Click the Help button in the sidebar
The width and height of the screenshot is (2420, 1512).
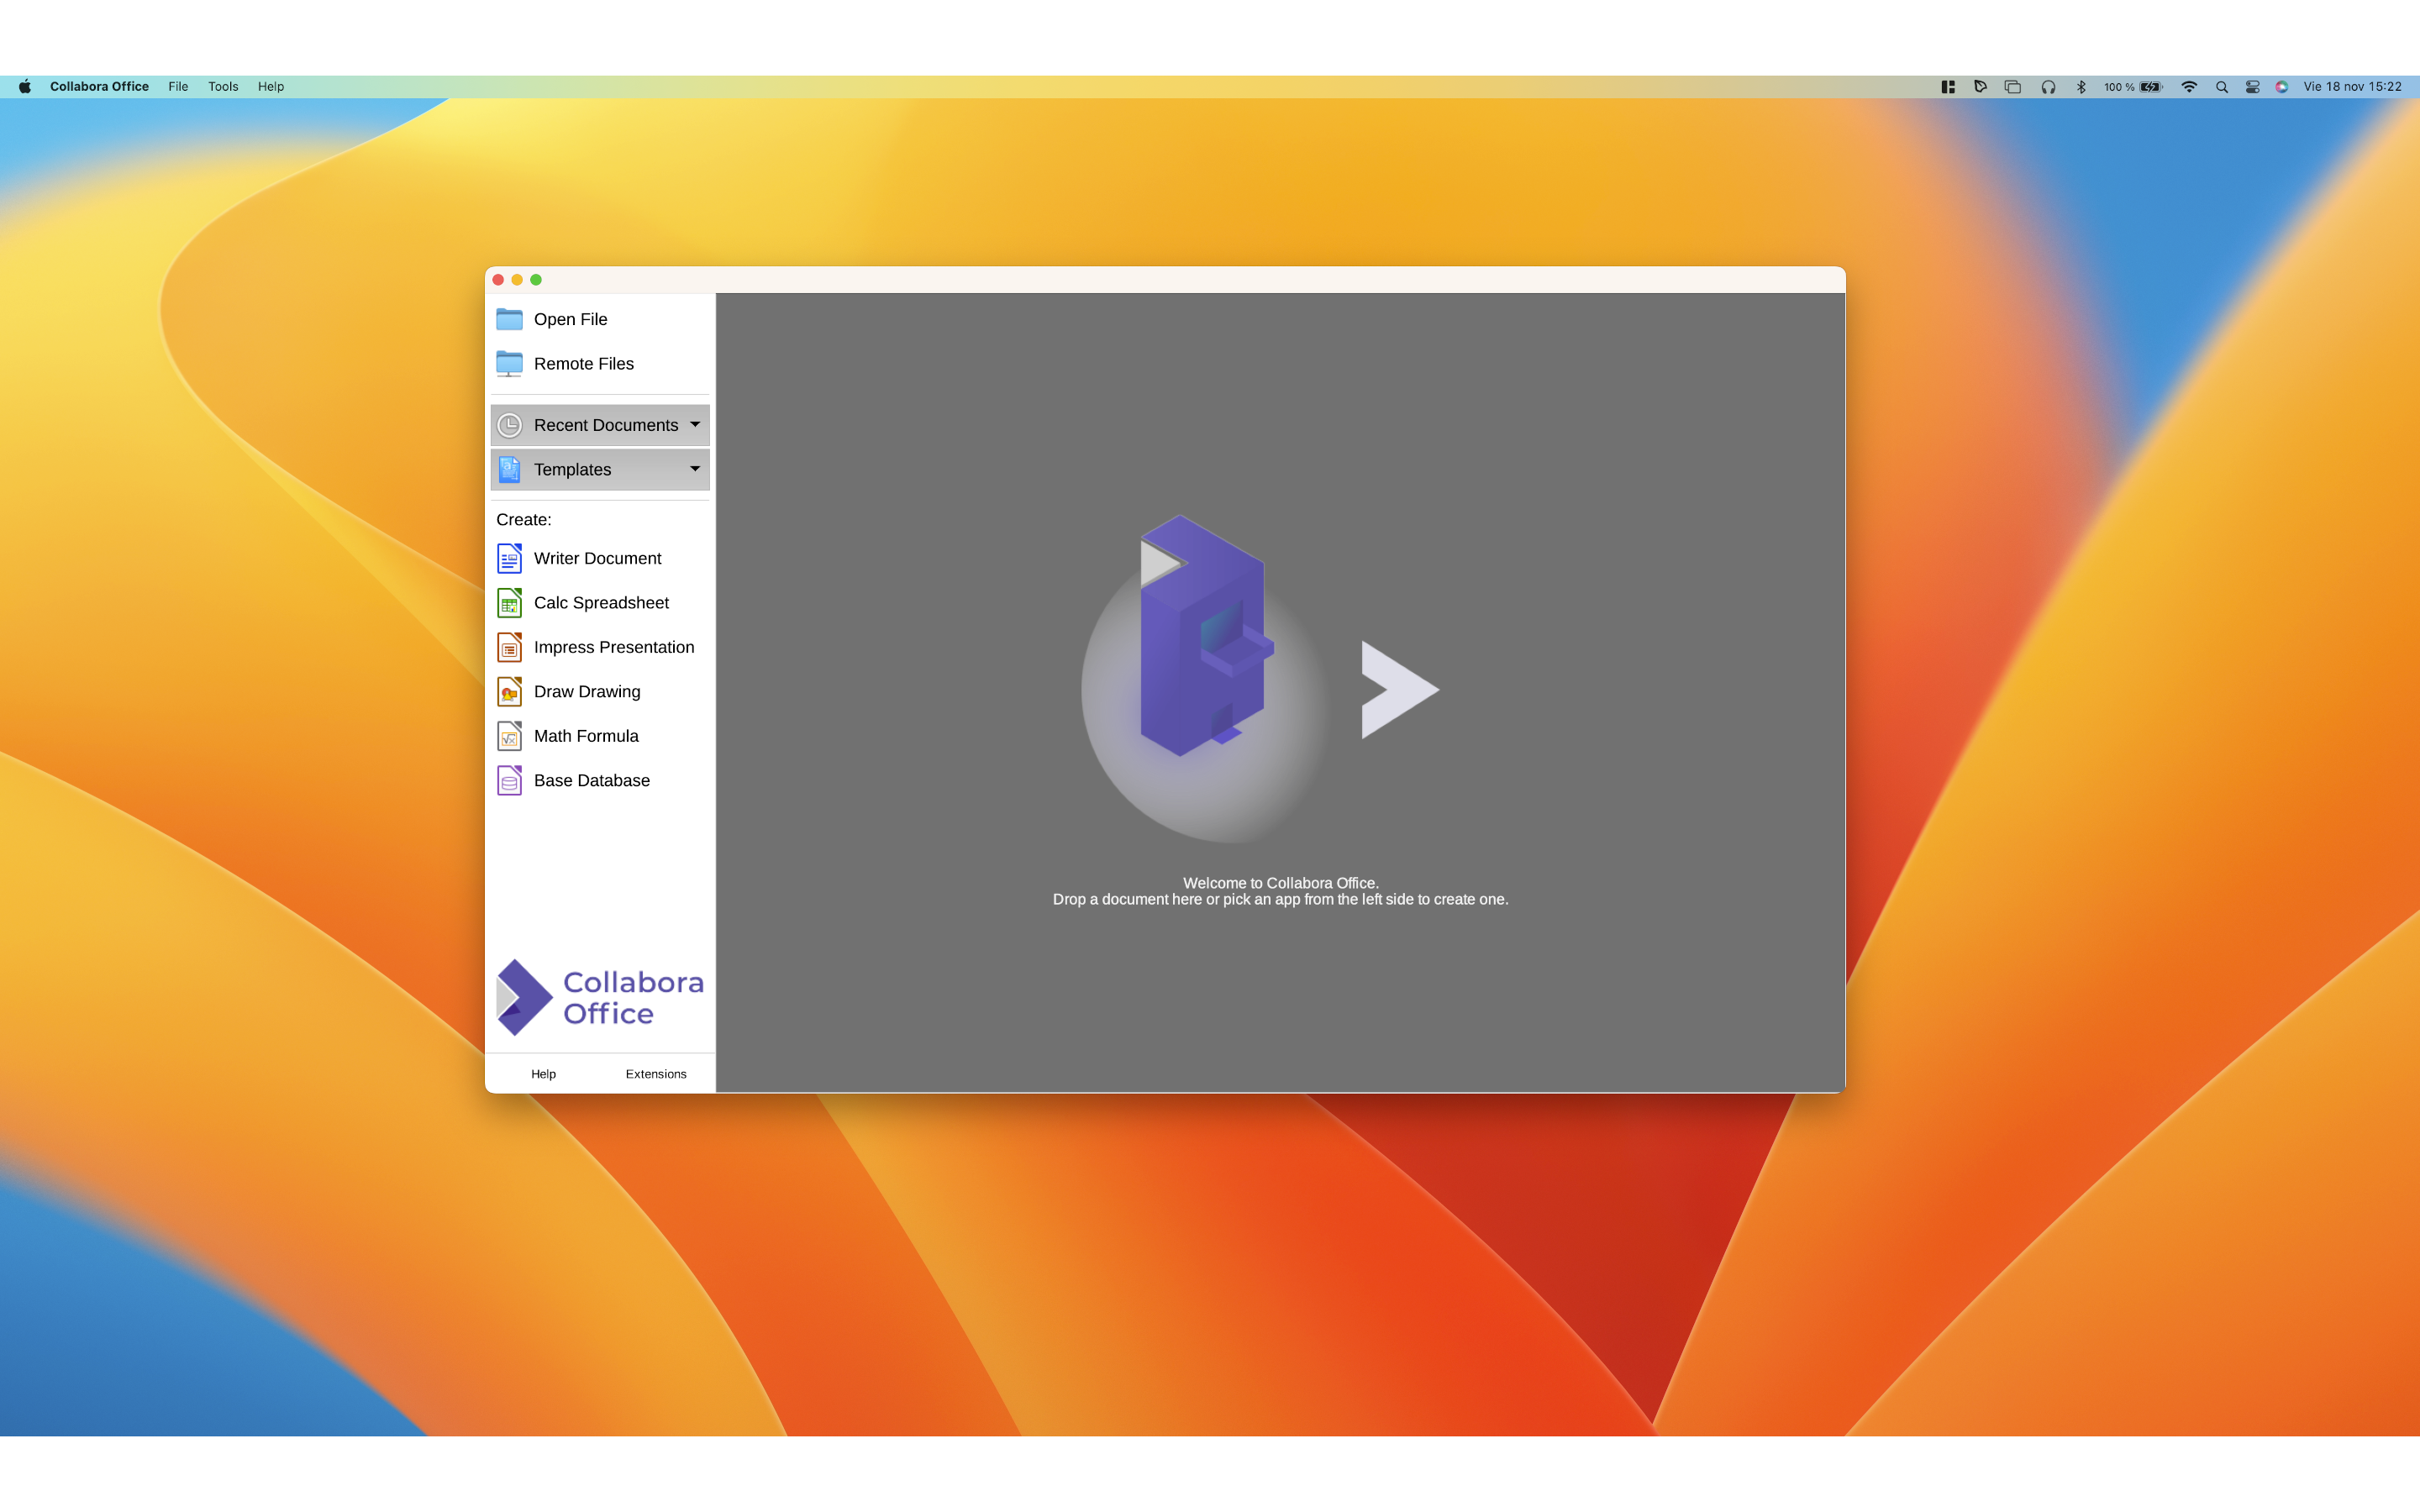tap(543, 1074)
